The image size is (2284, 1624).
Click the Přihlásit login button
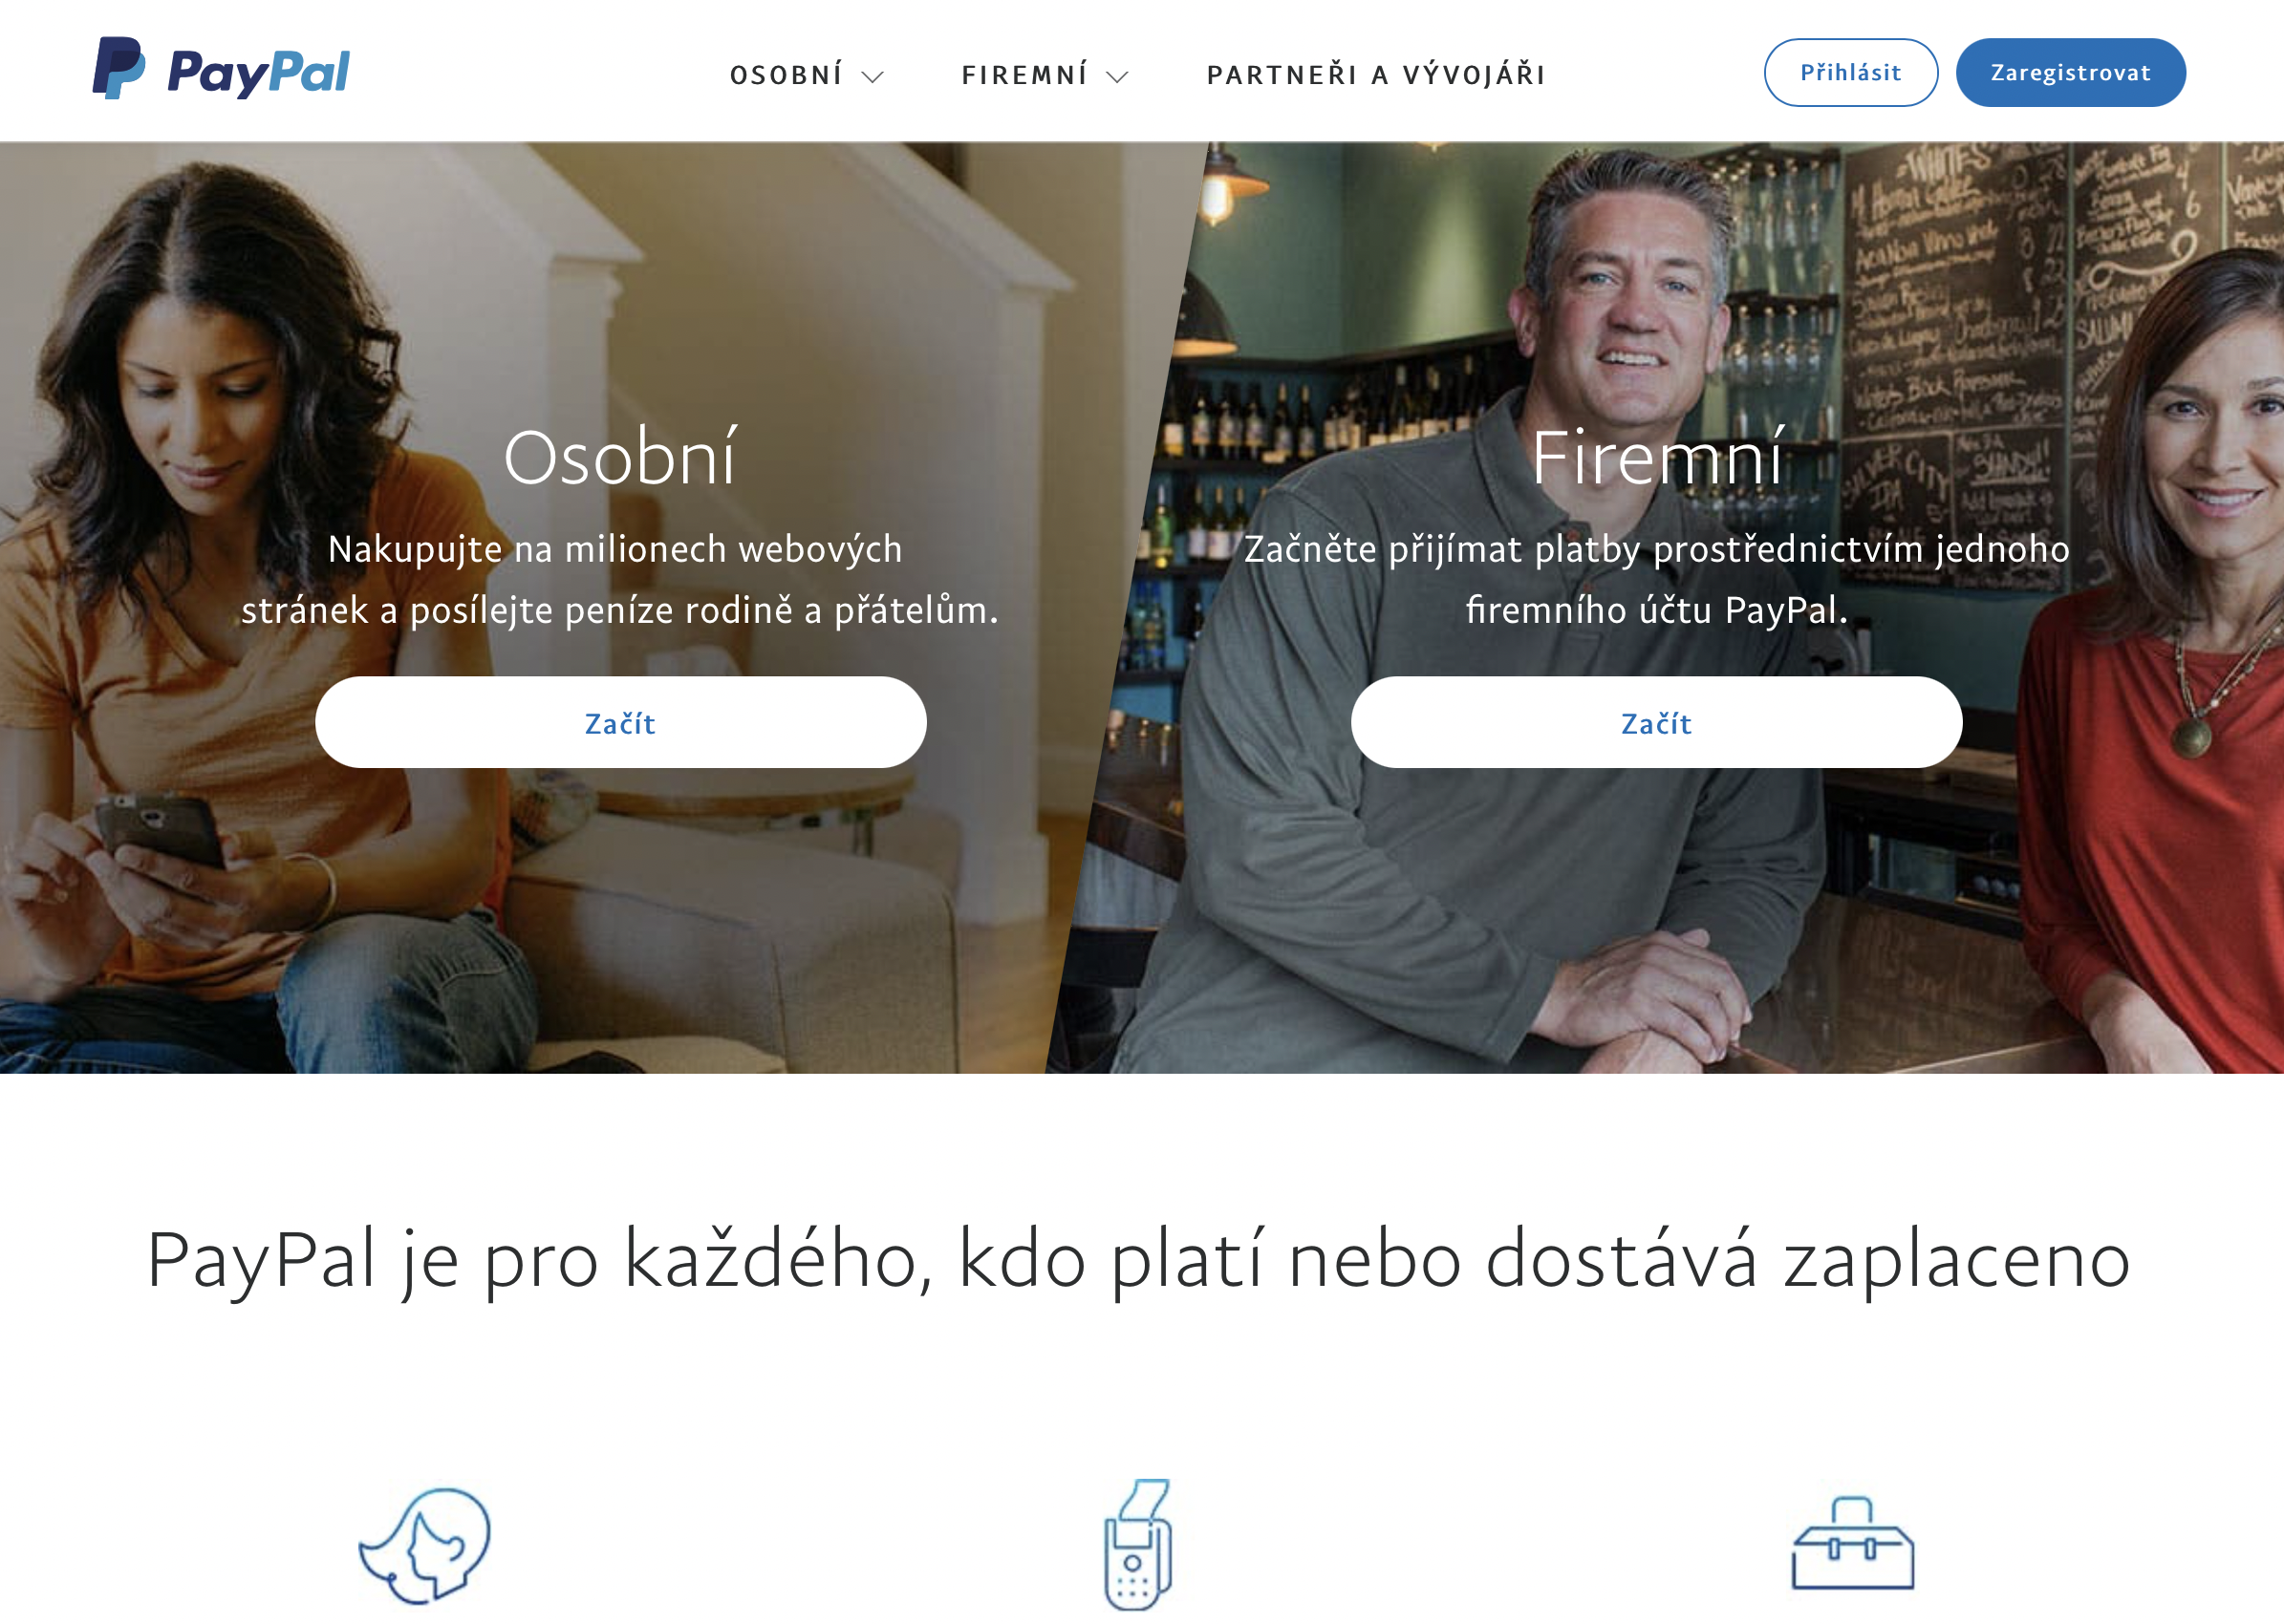click(x=1850, y=72)
